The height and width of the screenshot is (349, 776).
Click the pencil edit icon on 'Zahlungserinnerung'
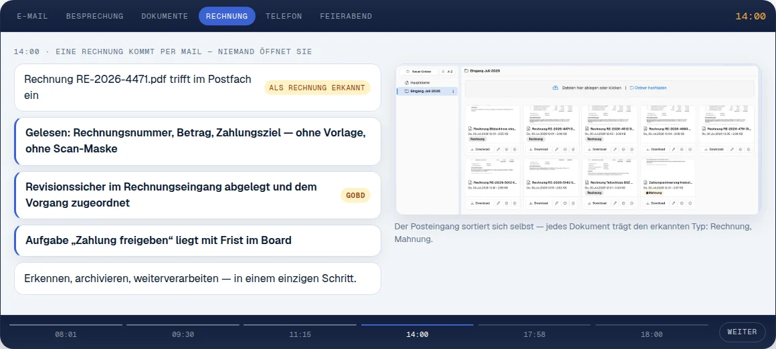pyautogui.click(x=674, y=203)
